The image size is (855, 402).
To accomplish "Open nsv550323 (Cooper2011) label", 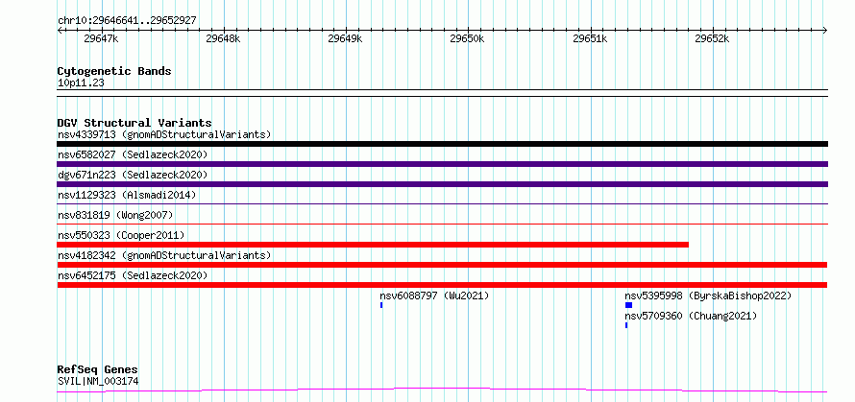I will (121, 235).
